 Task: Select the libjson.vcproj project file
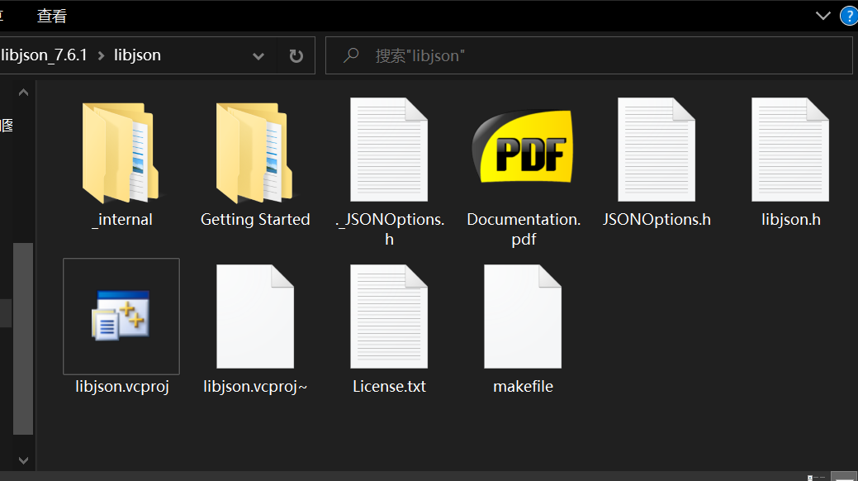pyautogui.click(x=121, y=317)
